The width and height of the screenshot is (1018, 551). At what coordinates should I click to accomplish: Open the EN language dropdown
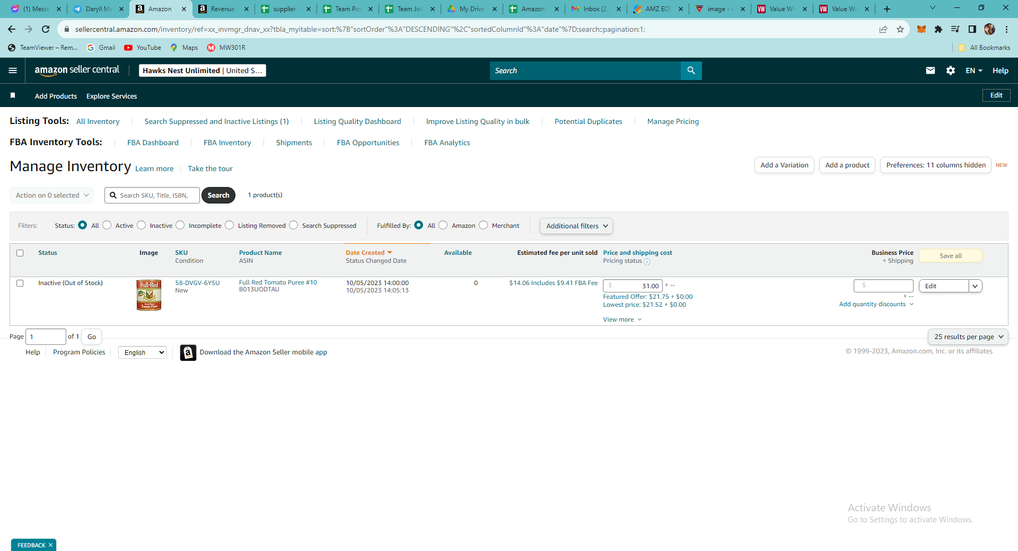pos(974,70)
